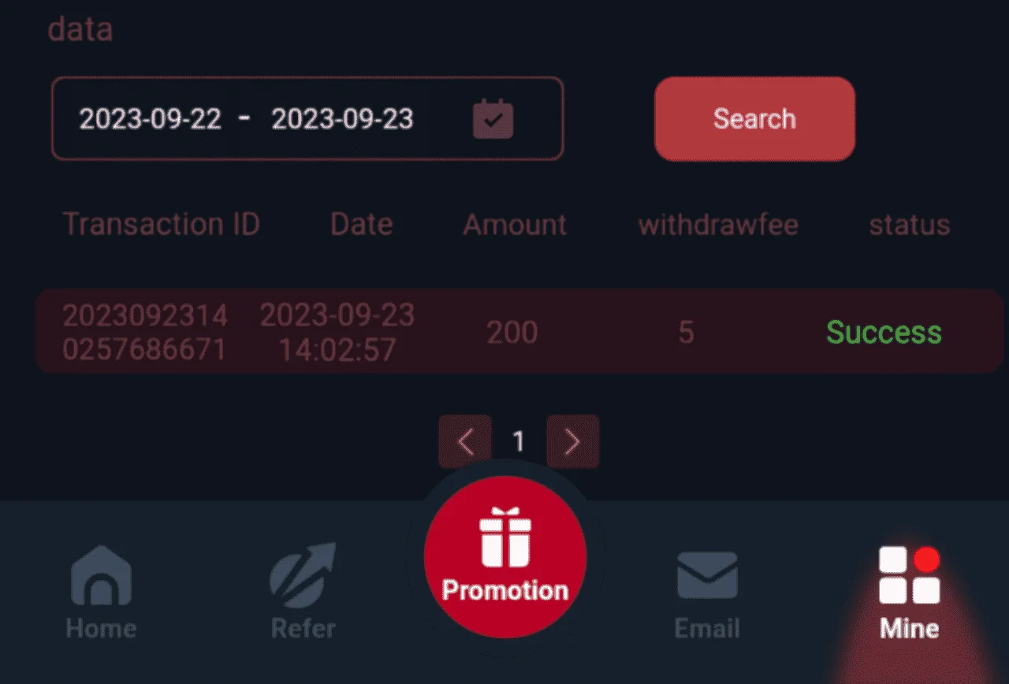Viewport: 1009px width, 684px height.
Task: Click the status column header
Action: coord(910,225)
